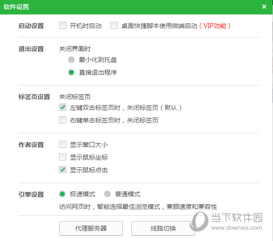Screen dimensions: 273x241
Task: Click the 退出设置 section heading
Action: coord(31,49)
